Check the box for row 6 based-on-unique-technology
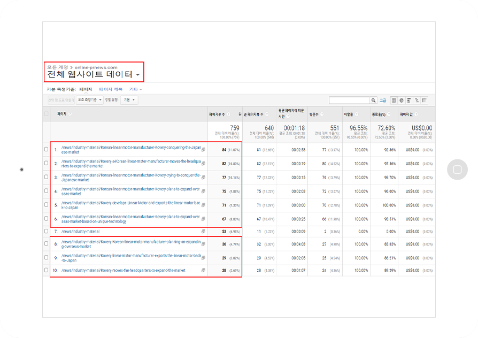 (47, 218)
